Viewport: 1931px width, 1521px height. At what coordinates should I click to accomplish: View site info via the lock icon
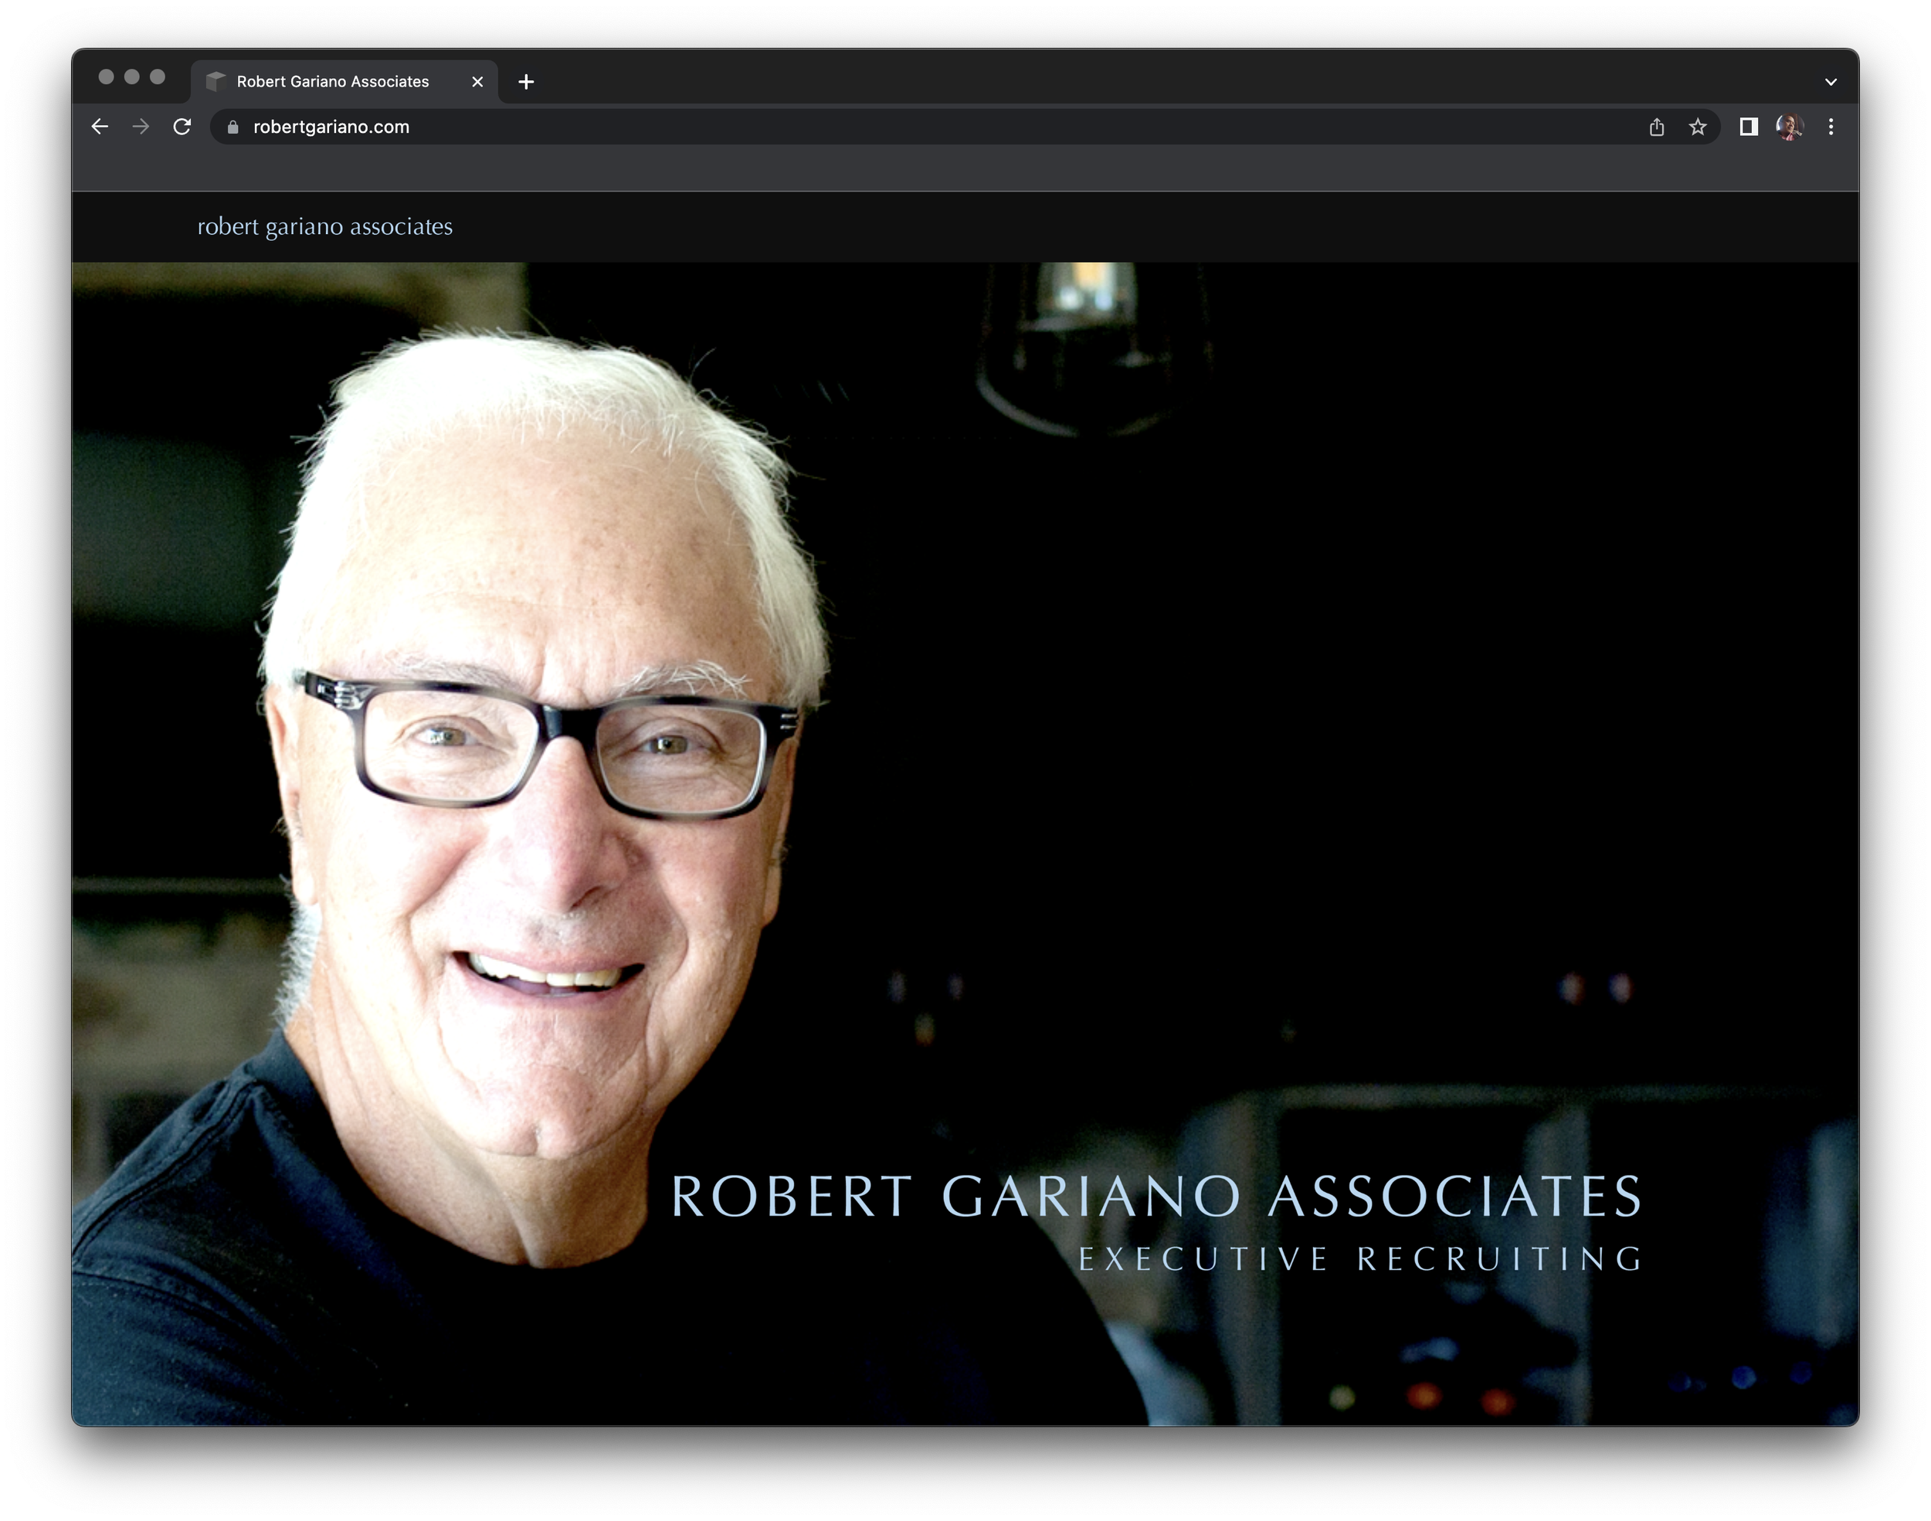click(x=232, y=127)
